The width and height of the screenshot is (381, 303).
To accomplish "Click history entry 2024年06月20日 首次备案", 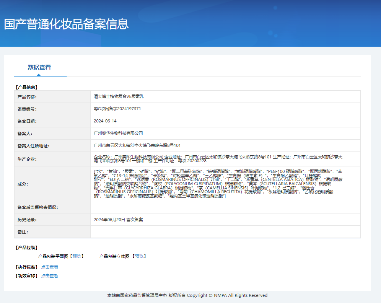I will 118,220.
